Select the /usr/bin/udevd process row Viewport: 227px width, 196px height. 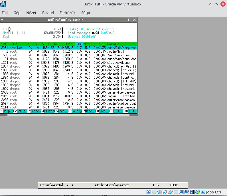click(x=68, y=55)
